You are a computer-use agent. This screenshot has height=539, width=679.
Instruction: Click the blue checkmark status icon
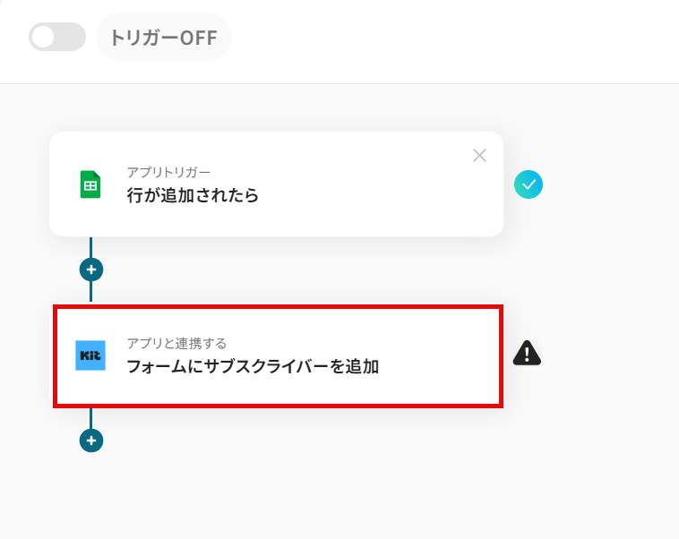coord(529,184)
